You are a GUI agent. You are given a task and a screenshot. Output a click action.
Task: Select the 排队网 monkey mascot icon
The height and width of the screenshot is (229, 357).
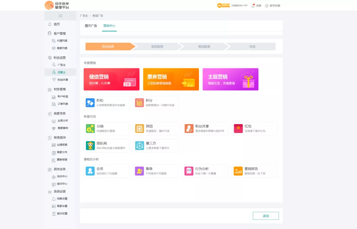click(x=90, y=146)
